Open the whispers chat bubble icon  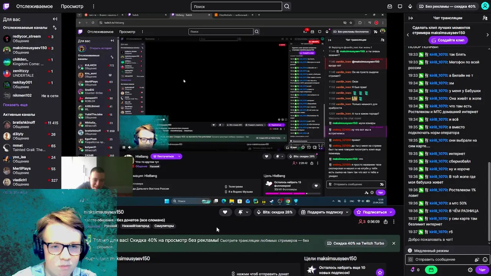tap(400, 7)
